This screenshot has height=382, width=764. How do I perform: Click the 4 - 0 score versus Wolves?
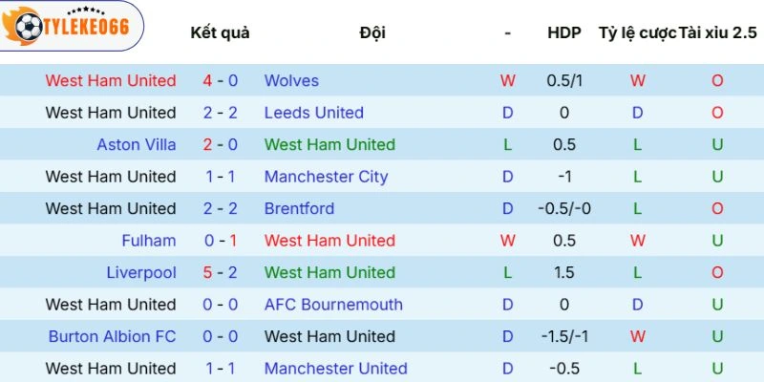(222, 81)
